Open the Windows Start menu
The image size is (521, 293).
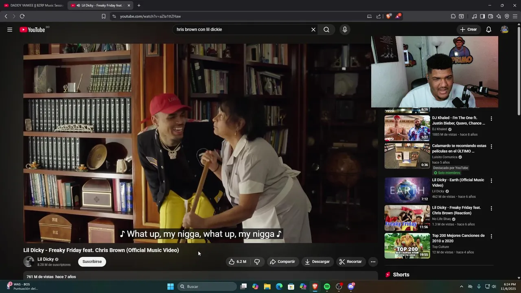[171, 286]
